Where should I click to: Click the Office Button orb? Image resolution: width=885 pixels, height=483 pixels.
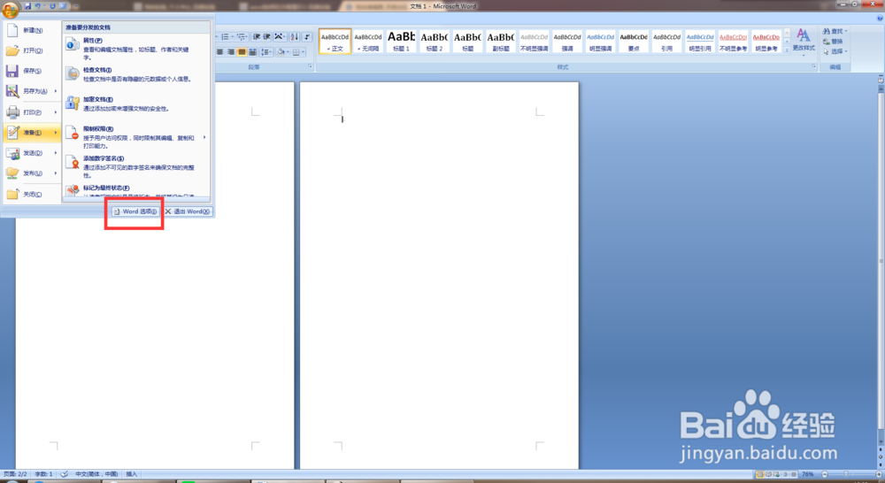10,9
